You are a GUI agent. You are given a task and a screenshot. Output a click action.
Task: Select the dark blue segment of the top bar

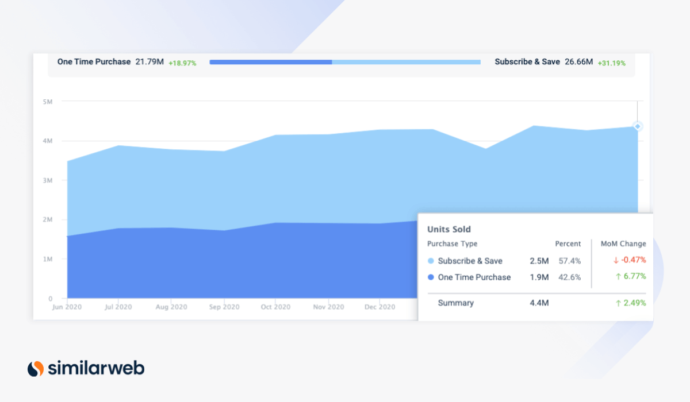(x=270, y=62)
